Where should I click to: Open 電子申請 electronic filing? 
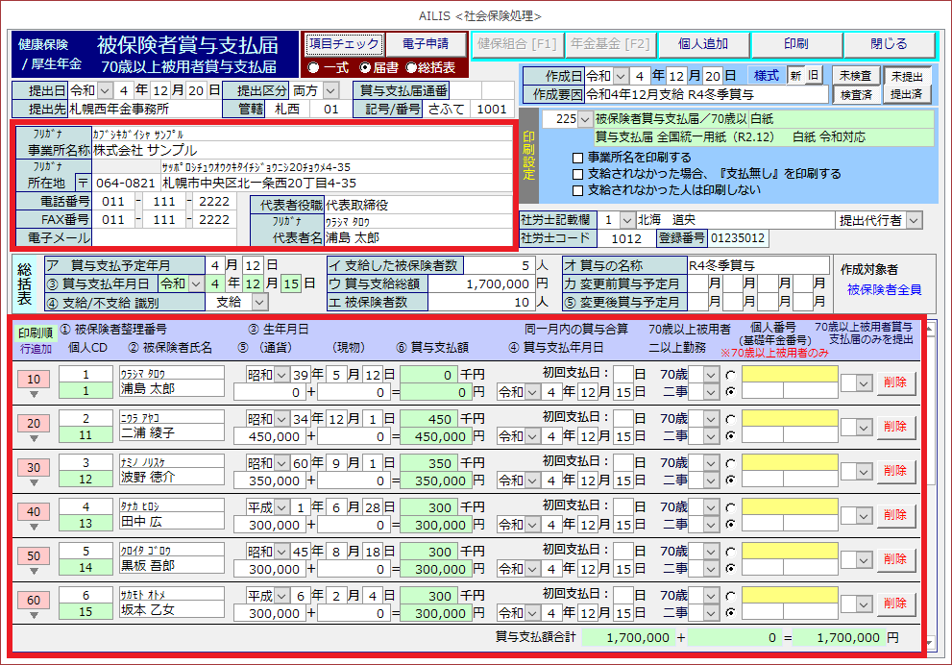pos(426,44)
